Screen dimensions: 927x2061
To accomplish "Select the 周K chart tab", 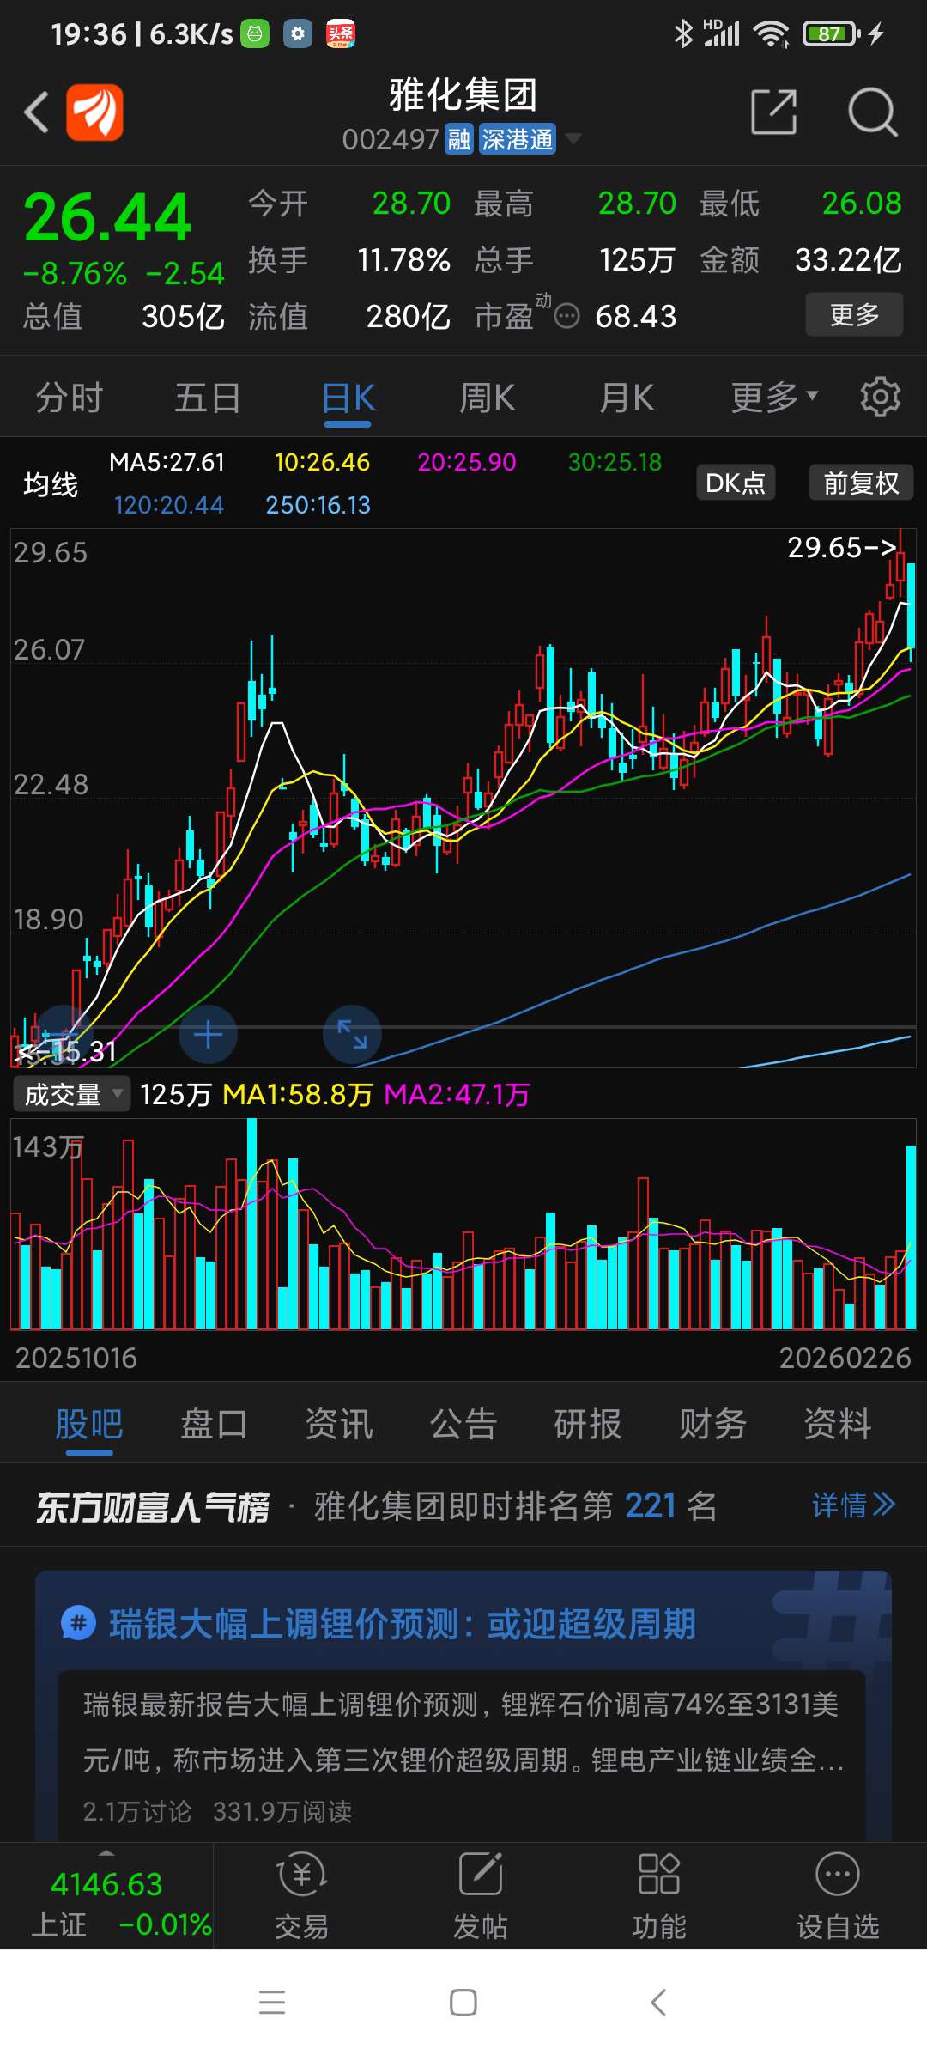I will click(x=487, y=398).
